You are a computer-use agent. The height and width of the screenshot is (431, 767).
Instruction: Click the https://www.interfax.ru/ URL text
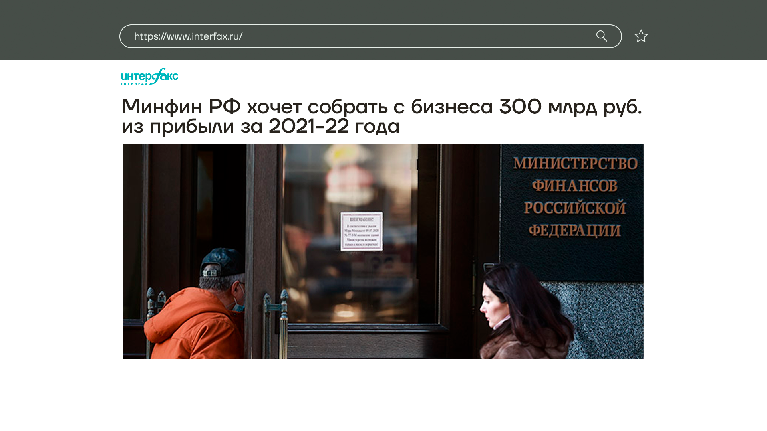[188, 36]
